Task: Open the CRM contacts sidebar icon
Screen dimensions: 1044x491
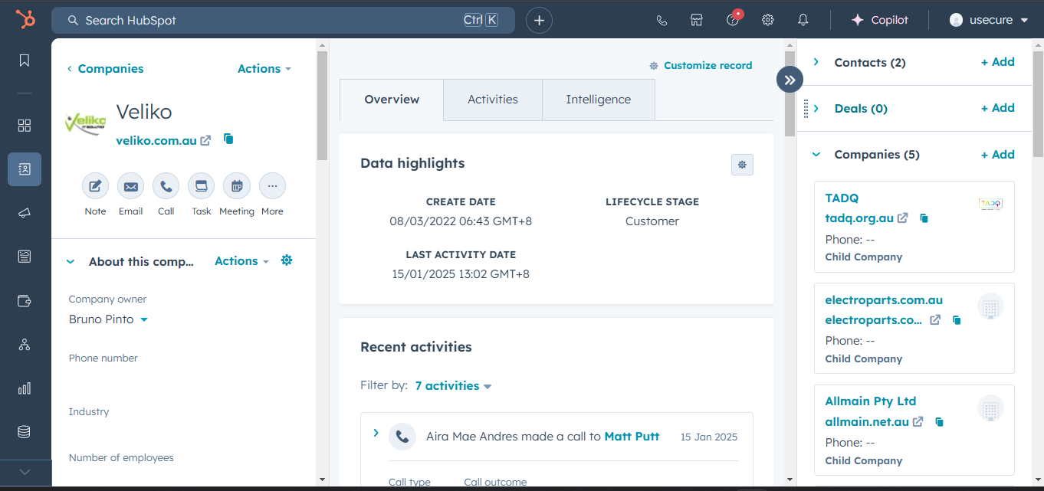Action: coord(25,169)
